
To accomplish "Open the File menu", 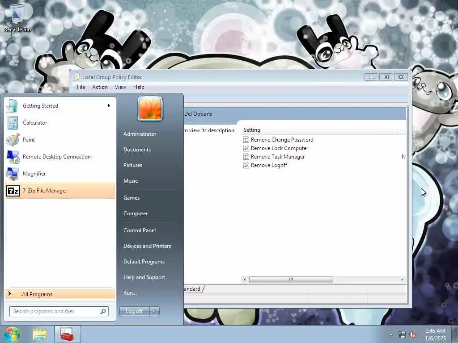I will click(x=81, y=87).
